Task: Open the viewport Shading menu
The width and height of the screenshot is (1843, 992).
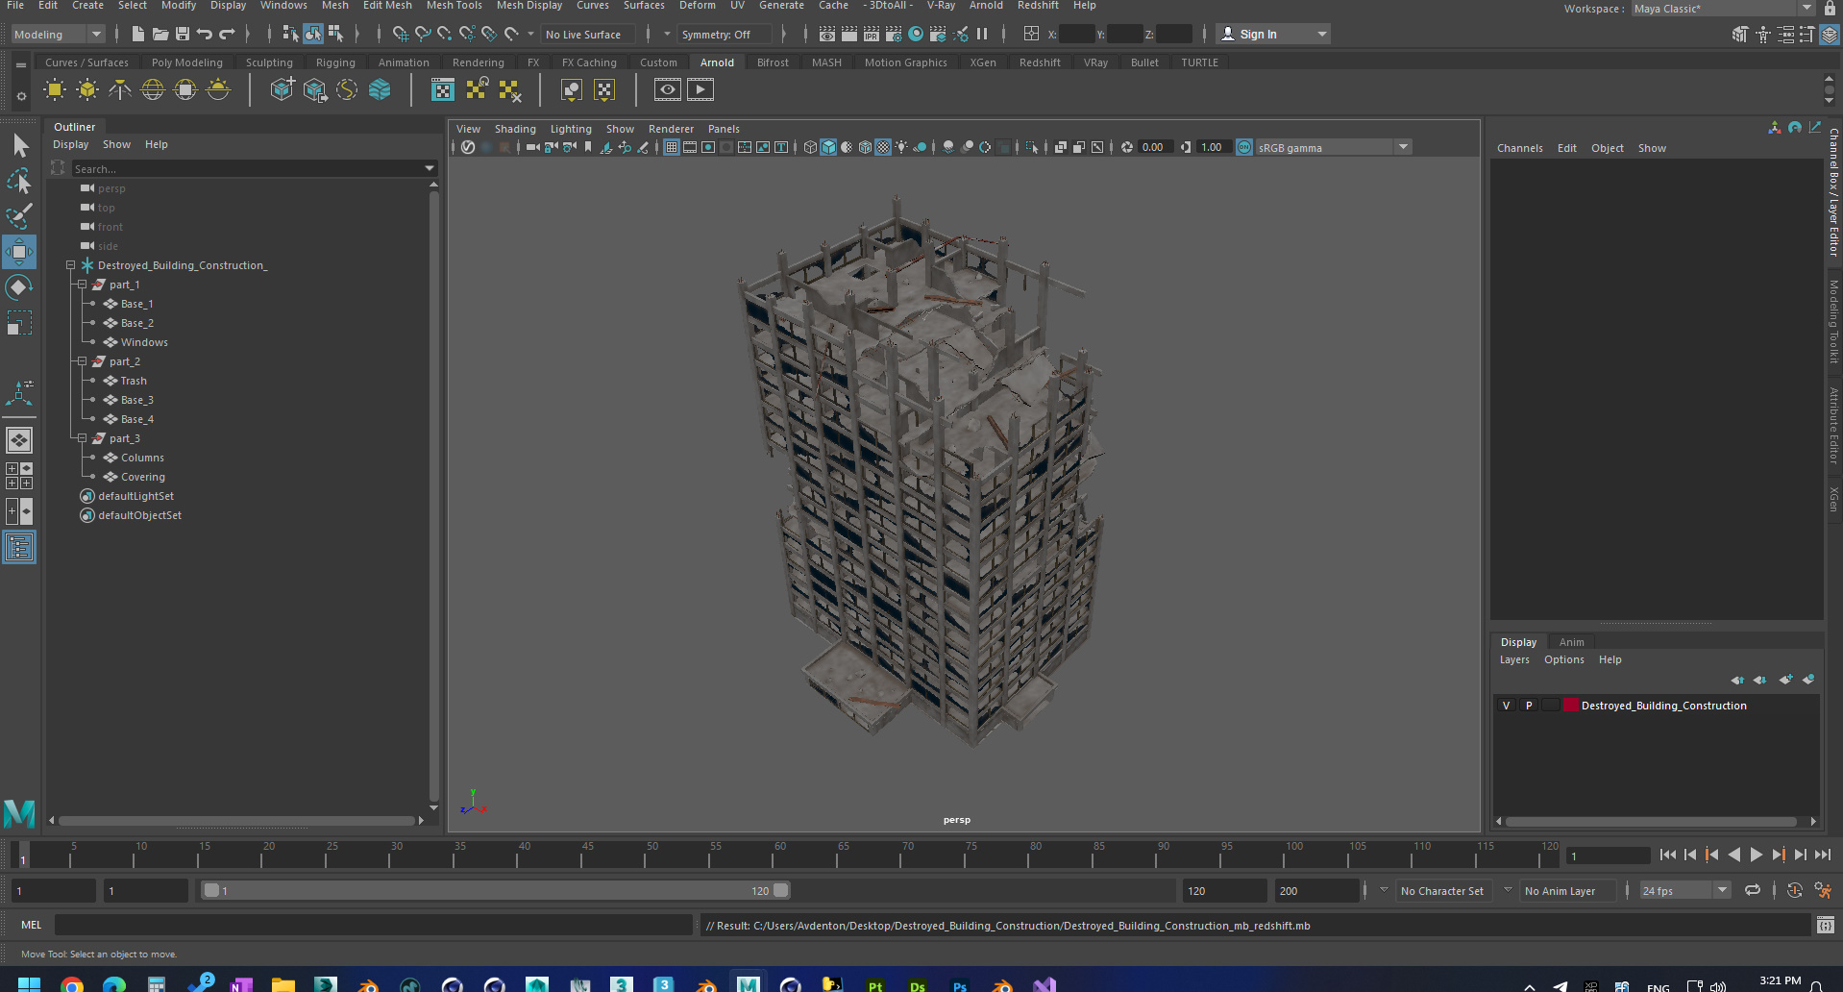Action: (515, 129)
